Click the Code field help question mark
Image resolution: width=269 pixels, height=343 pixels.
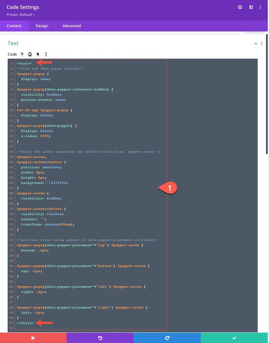(22, 54)
